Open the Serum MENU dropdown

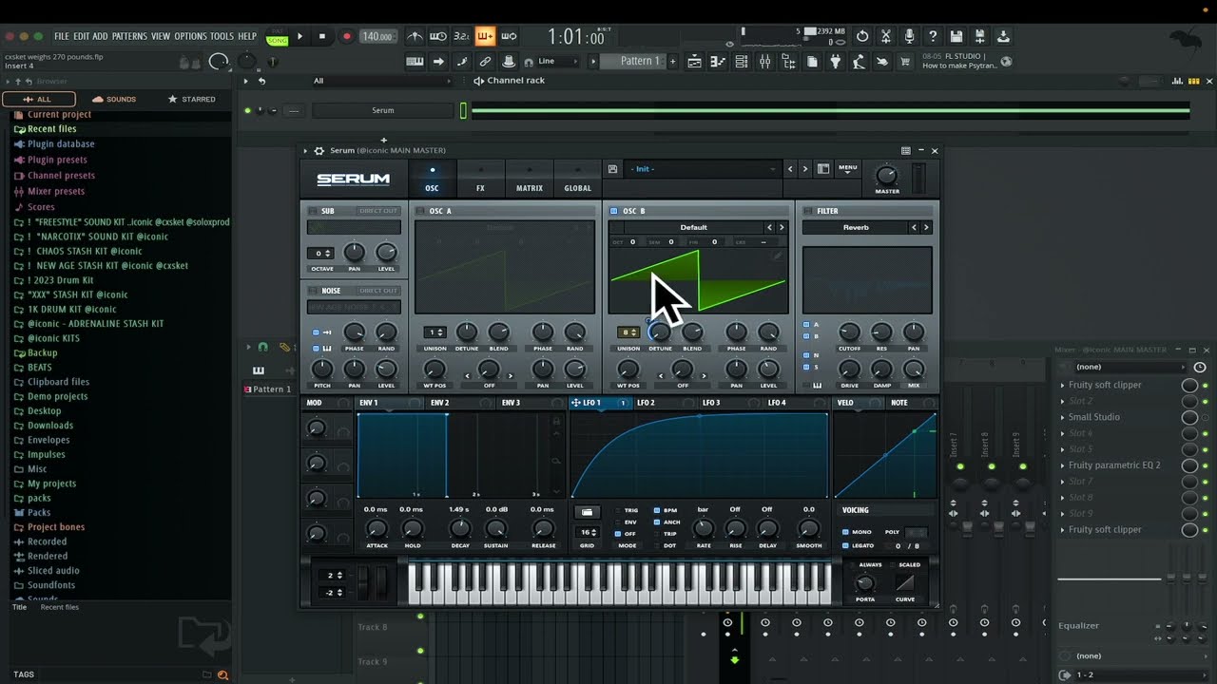(x=847, y=169)
